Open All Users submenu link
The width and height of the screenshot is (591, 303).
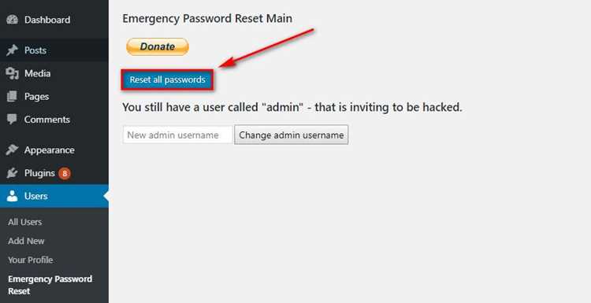click(x=25, y=222)
